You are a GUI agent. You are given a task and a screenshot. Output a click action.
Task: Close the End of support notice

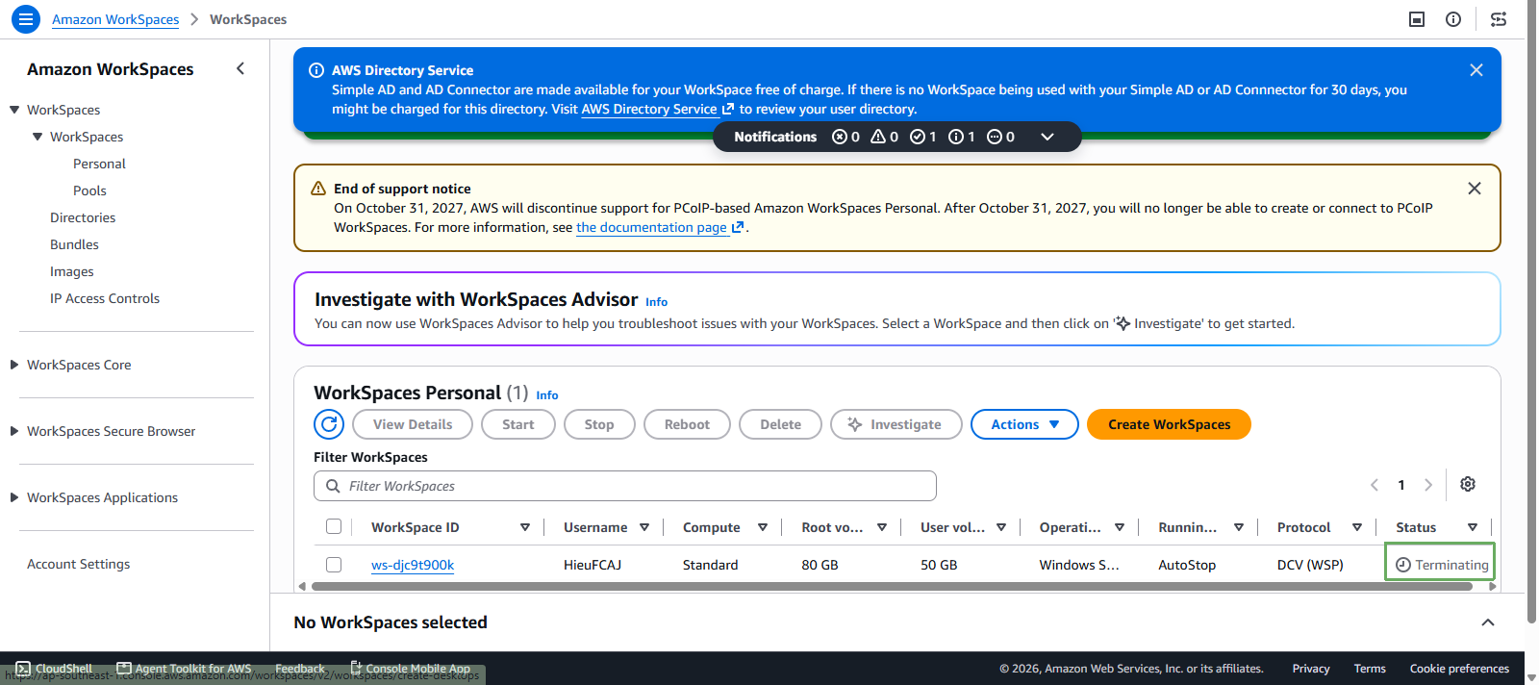[1475, 189]
